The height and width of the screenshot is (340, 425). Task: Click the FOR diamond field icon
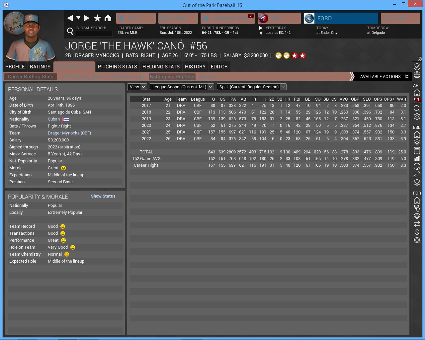point(417,216)
